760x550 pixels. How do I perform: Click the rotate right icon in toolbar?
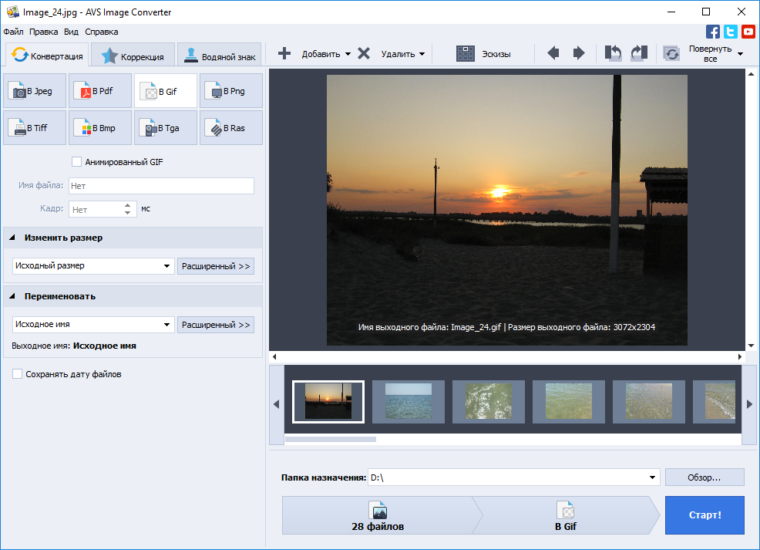[639, 53]
